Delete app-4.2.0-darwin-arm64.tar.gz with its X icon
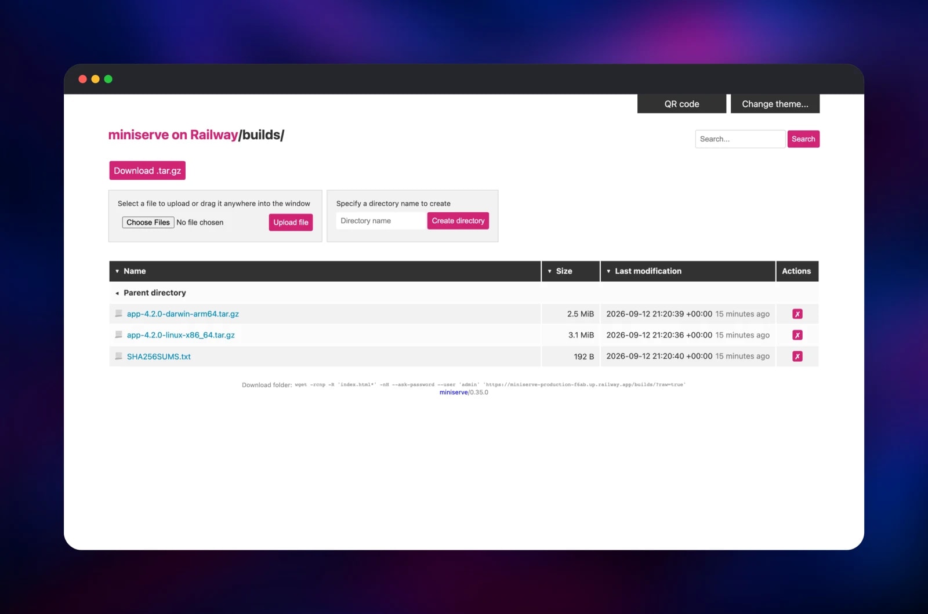This screenshot has width=928, height=614. [797, 314]
